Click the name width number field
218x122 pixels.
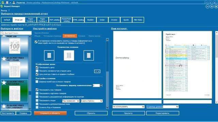tap(96, 85)
